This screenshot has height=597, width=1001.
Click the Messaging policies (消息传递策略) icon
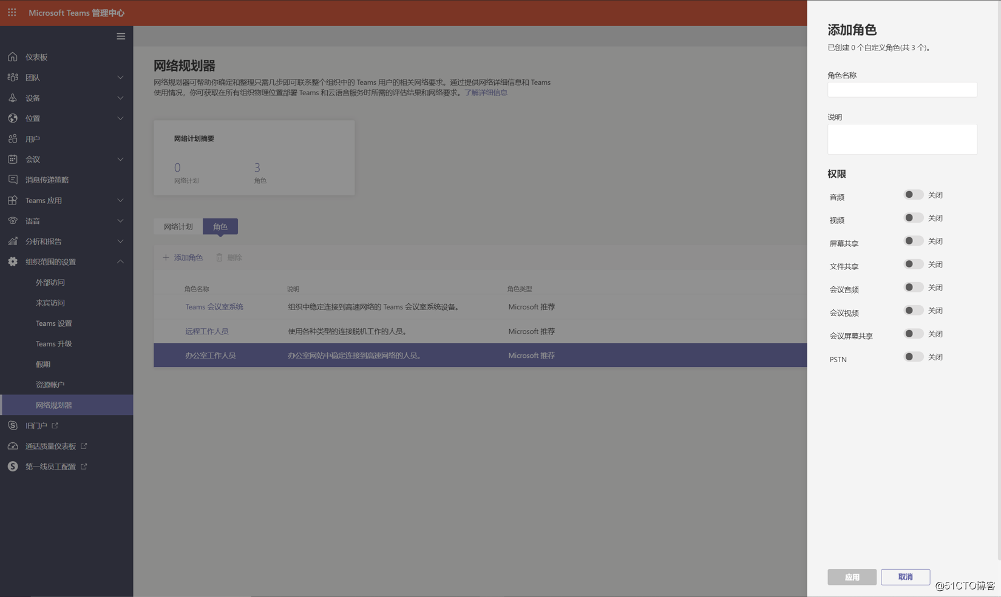tap(13, 180)
